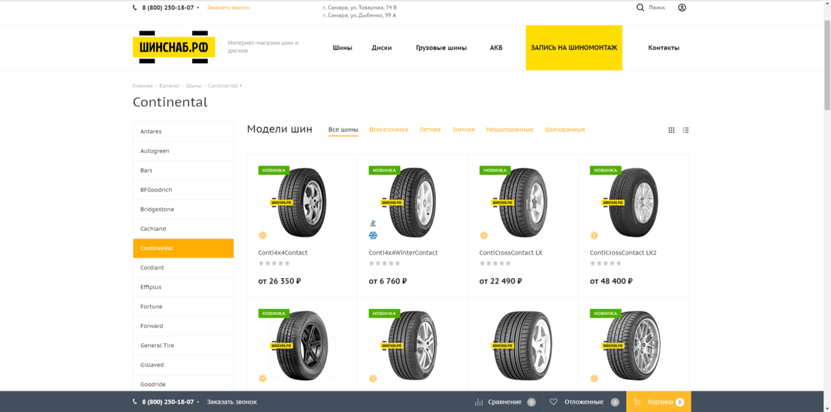Go to Каталог breadcrumb

[x=169, y=86]
